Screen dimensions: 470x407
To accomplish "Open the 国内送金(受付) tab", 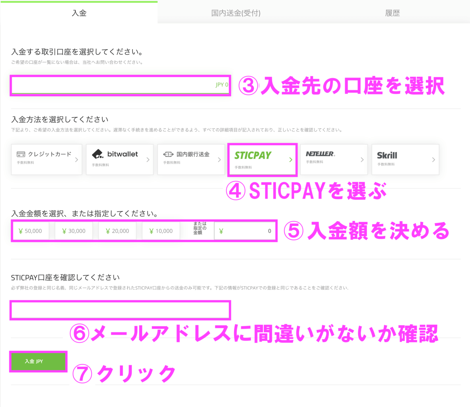I will 236,13.
